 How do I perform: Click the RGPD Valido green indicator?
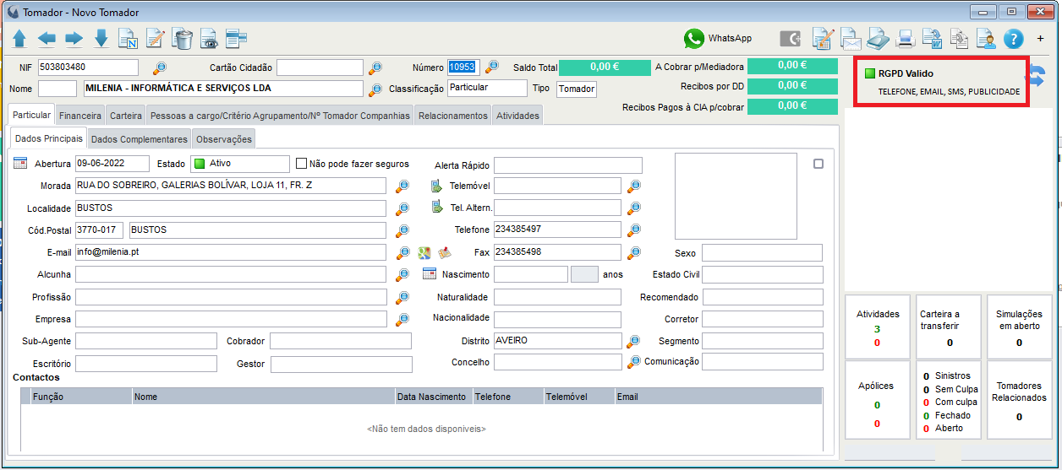pos(869,73)
